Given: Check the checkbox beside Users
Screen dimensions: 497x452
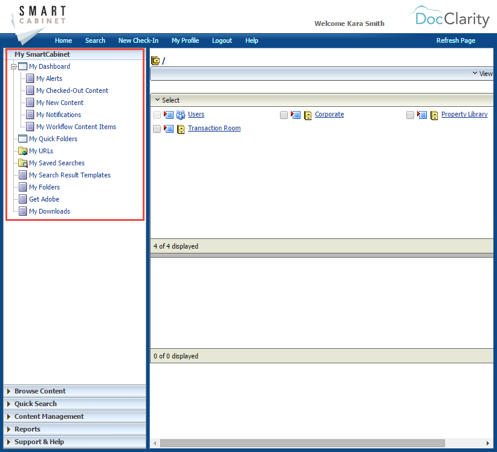Looking at the screenshot, I should click(157, 114).
